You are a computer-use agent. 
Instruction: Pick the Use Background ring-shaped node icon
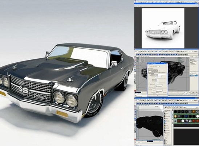click(x=165, y=132)
